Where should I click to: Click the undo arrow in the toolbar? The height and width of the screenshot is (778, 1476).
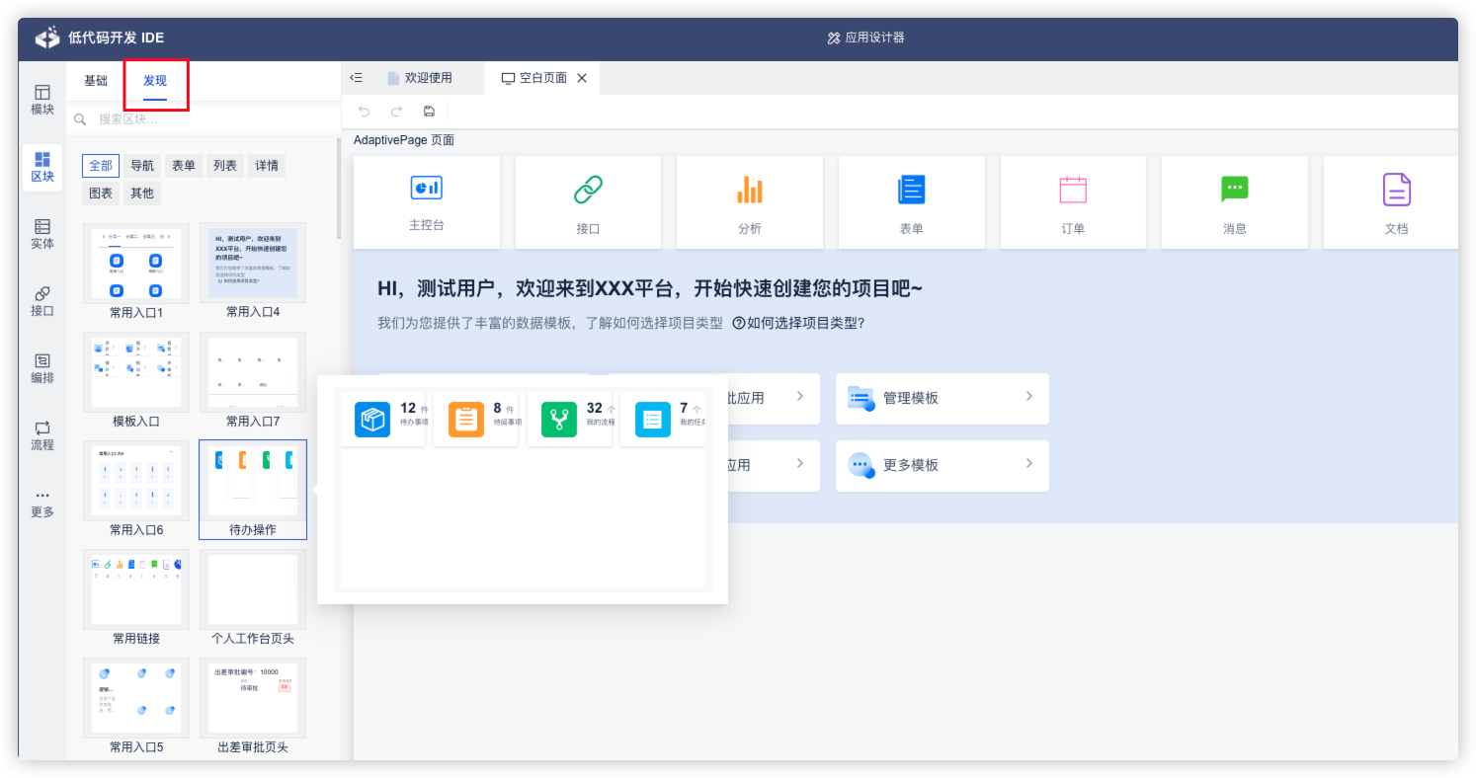click(x=364, y=112)
